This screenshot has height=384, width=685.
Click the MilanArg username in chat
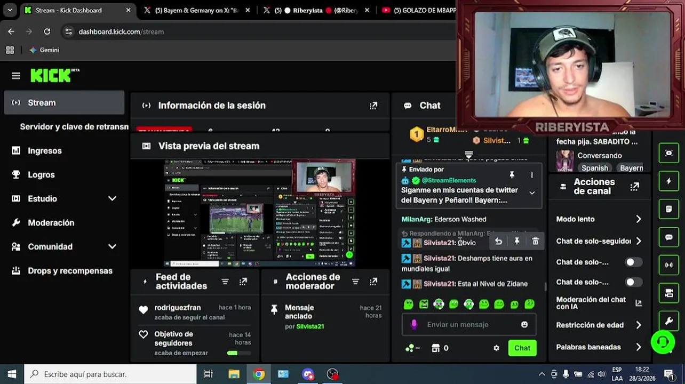(x=417, y=219)
